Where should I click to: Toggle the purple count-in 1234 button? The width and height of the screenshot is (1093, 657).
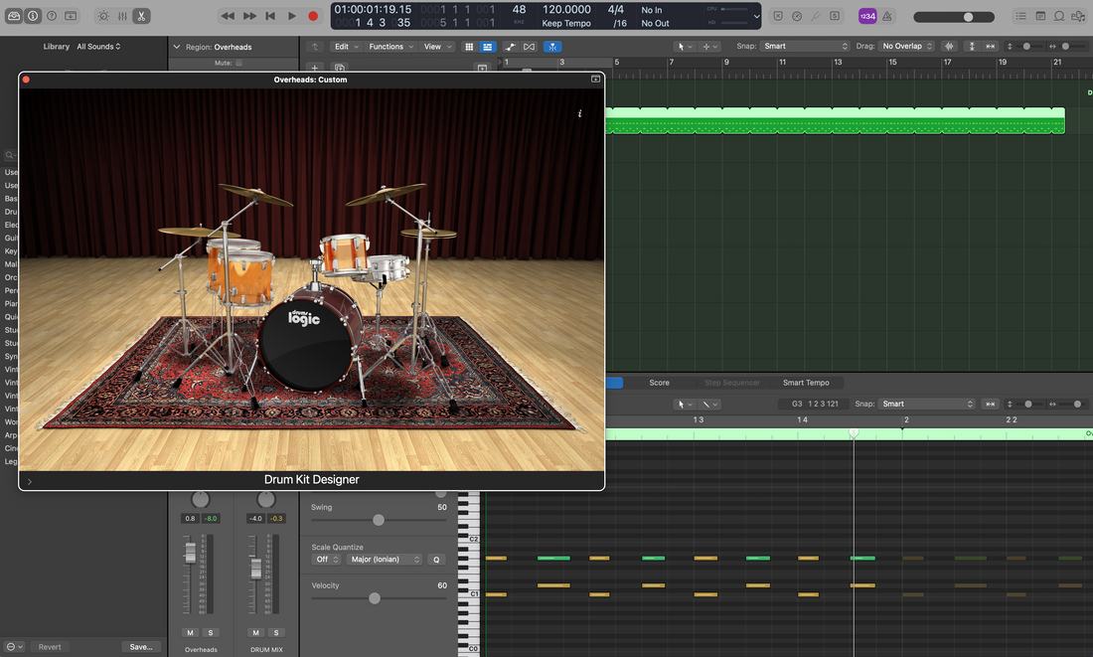coord(867,16)
